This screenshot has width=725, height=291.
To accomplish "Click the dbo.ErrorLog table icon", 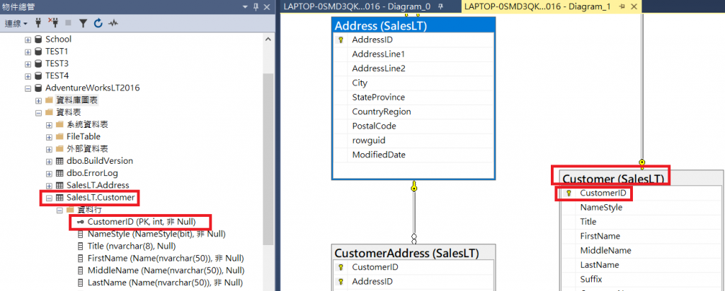I will [59, 174].
